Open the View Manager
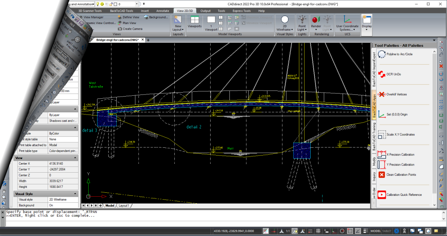This screenshot has height=236, width=447. tap(91, 17)
